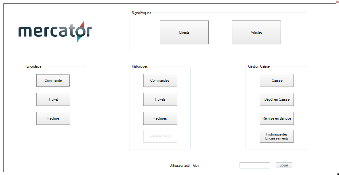This screenshot has height=175, width=339.
Task: Click the Signalétiques group title
Action: pos(141,13)
